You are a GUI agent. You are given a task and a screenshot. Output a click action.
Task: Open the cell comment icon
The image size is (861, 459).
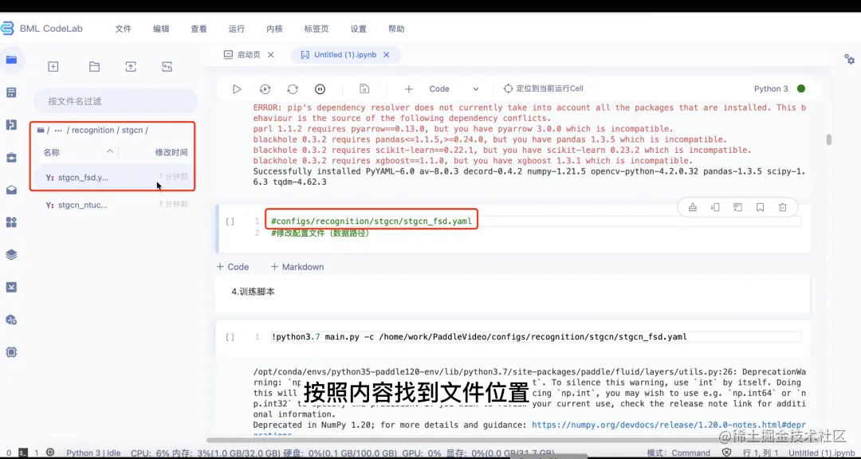click(x=738, y=207)
